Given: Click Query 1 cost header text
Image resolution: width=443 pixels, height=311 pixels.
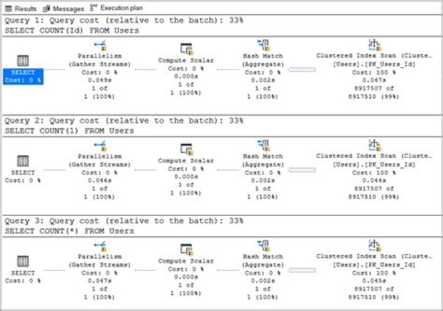Looking at the screenshot, I should point(124,20).
